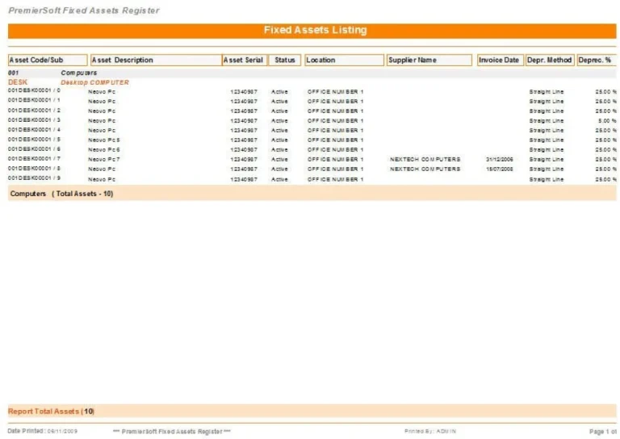This screenshot has height=439, width=620.
Task: Click invoice date 15/07/2008
Action: [500, 169]
